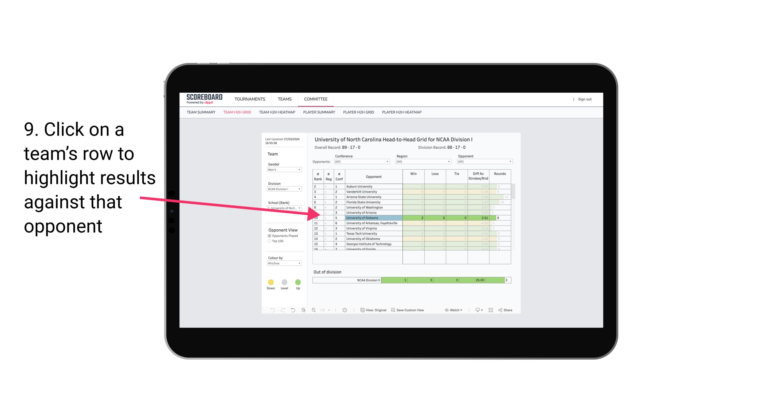Switch to the Player Summary tab
This screenshot has width=780, height=420.
click(319, 112)
